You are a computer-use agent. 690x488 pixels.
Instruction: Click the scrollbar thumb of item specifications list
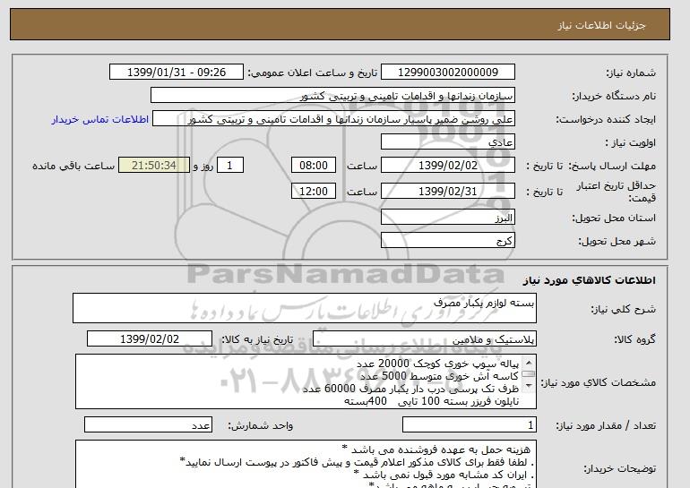click(529, 374)
